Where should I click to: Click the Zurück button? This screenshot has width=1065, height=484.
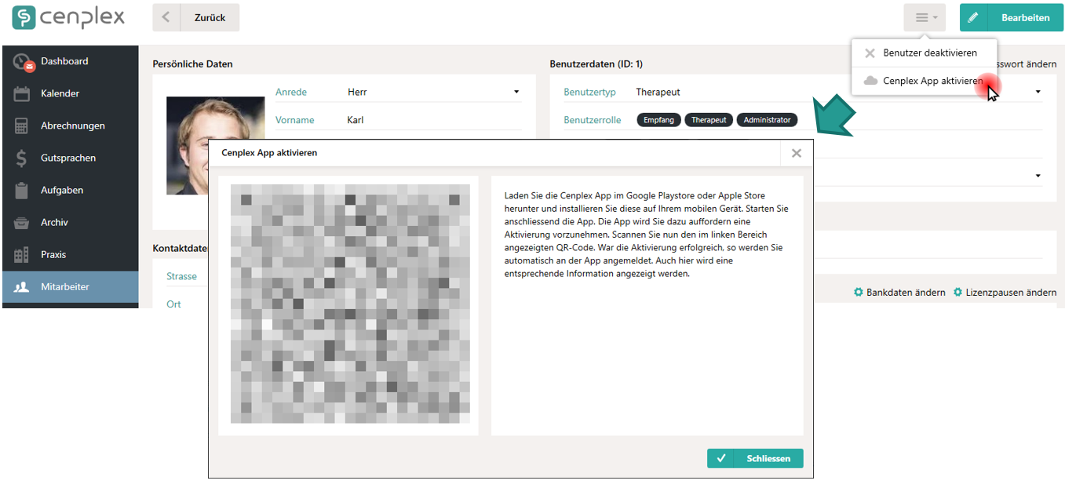(210, 17)
